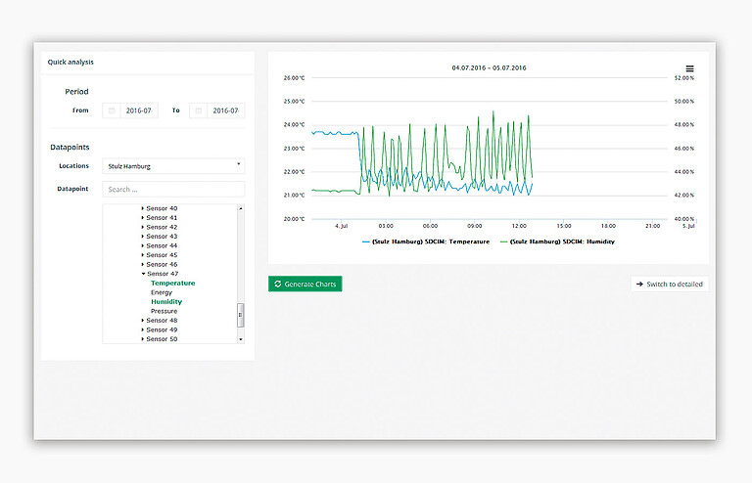The height and width of the screenshot is (483, 752).
Task: Expand Sensor 49 tree node
Action: [142, 329]
